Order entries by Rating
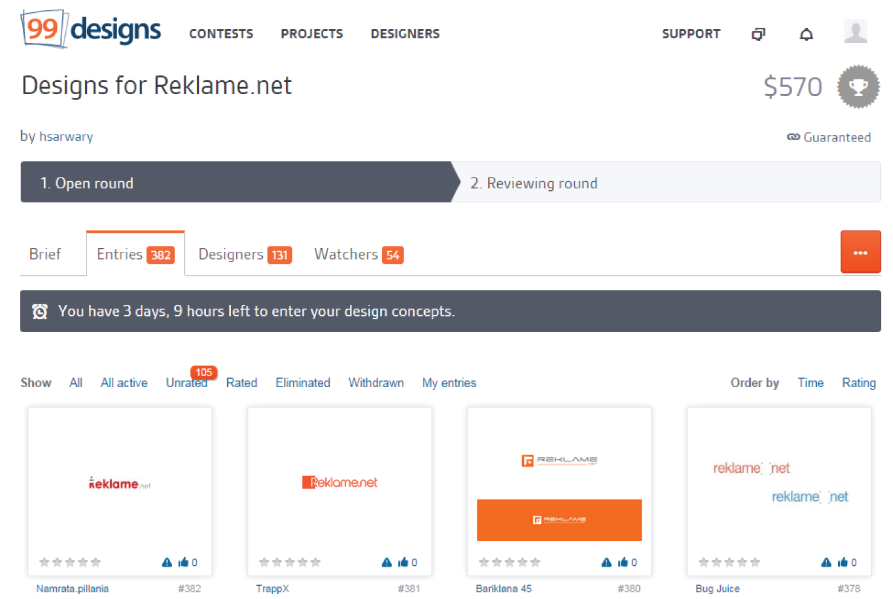Image resolution: width=893 pixels, height=599 pixels. click(x=859, y=383)
